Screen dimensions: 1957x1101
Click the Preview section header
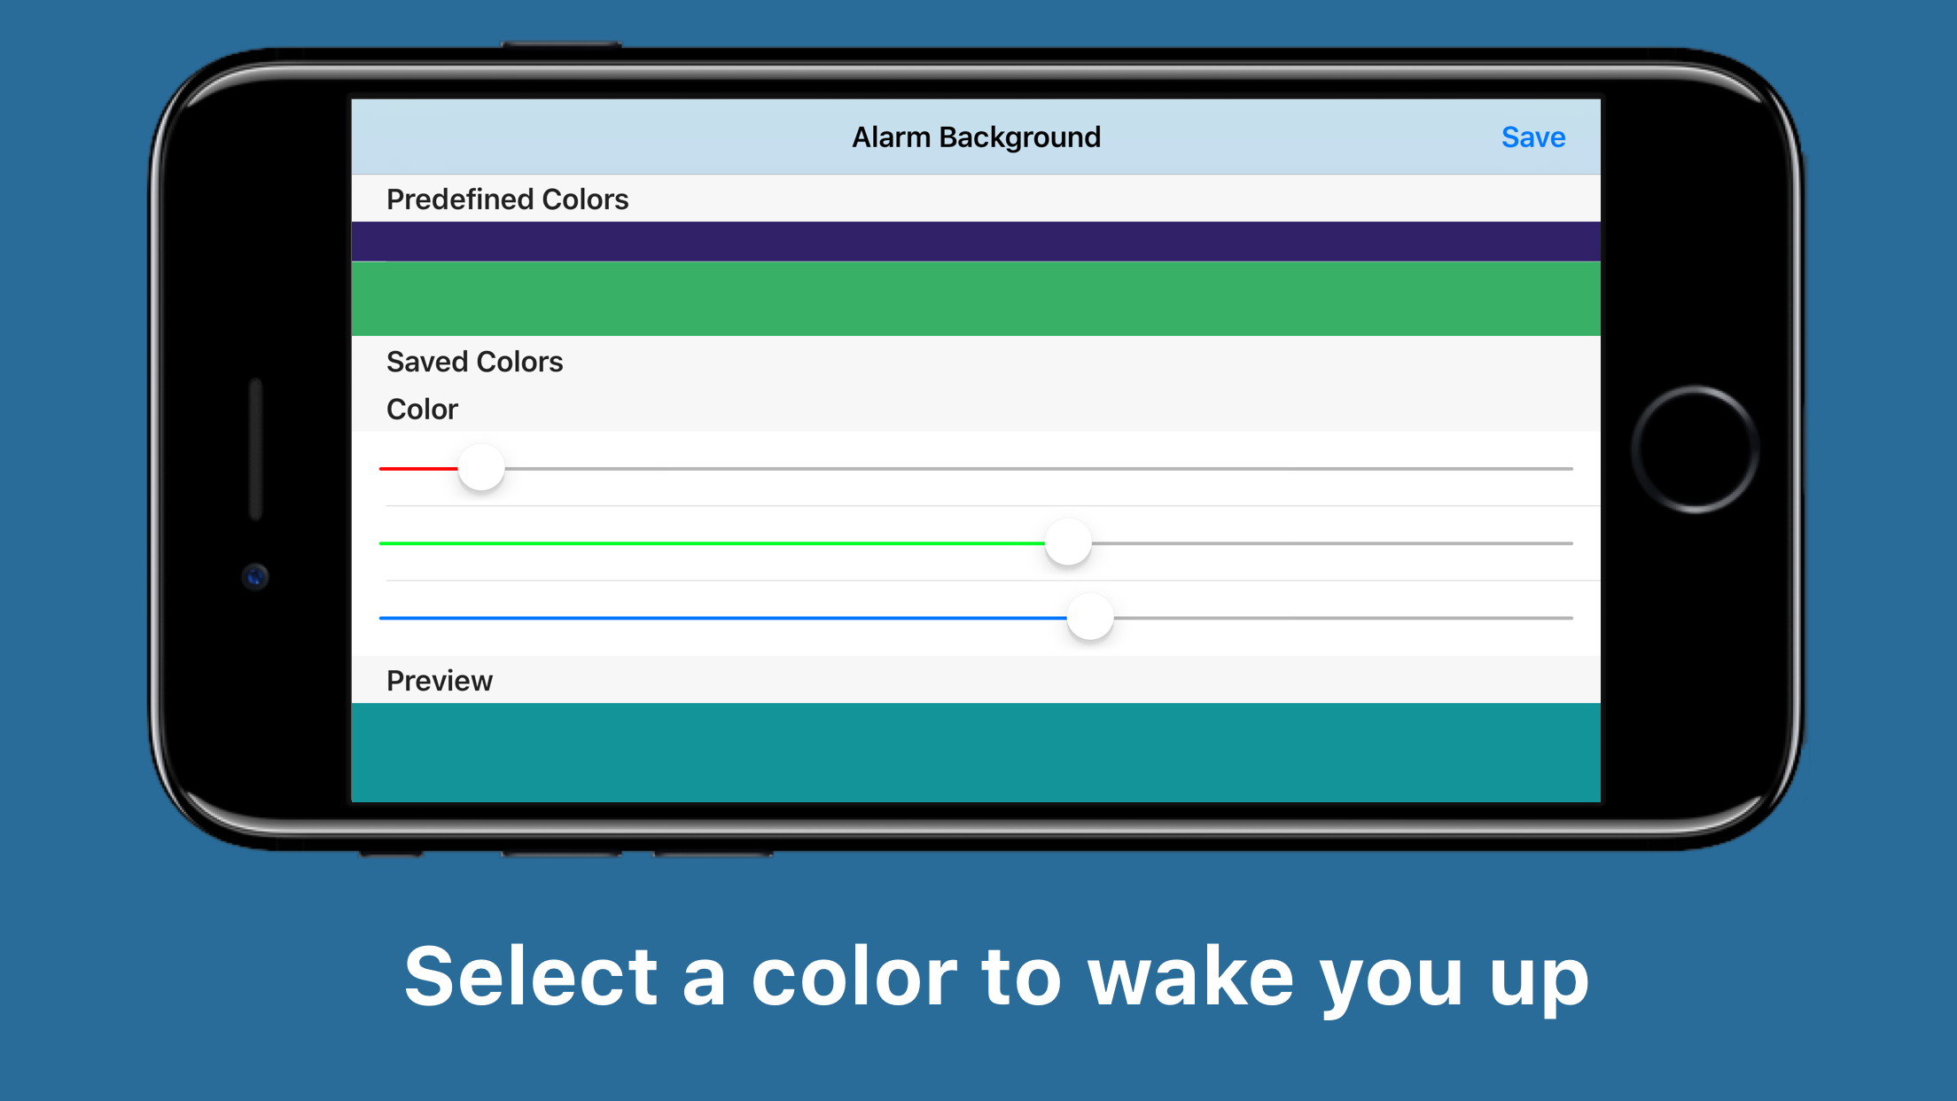[x=440, y=680]
